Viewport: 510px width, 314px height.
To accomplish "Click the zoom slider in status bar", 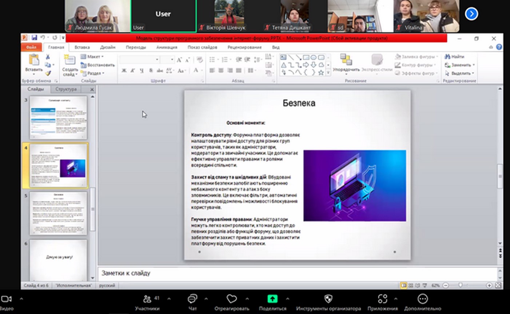I will pyautogui.click(x=461, y=286).
